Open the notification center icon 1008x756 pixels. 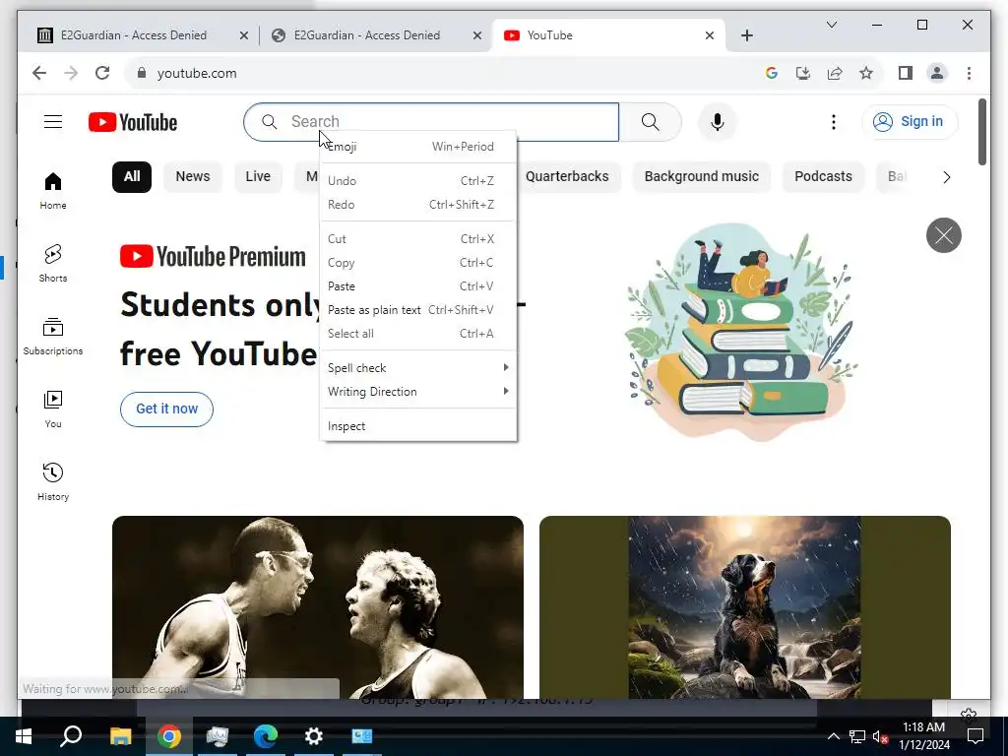(976, 736)
